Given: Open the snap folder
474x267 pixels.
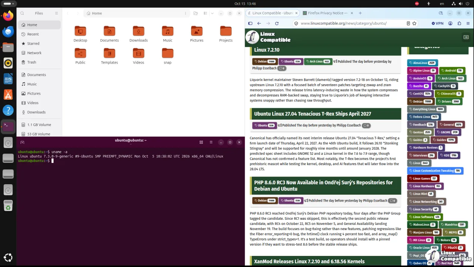Looking at the screenshot, I should 167,56.
